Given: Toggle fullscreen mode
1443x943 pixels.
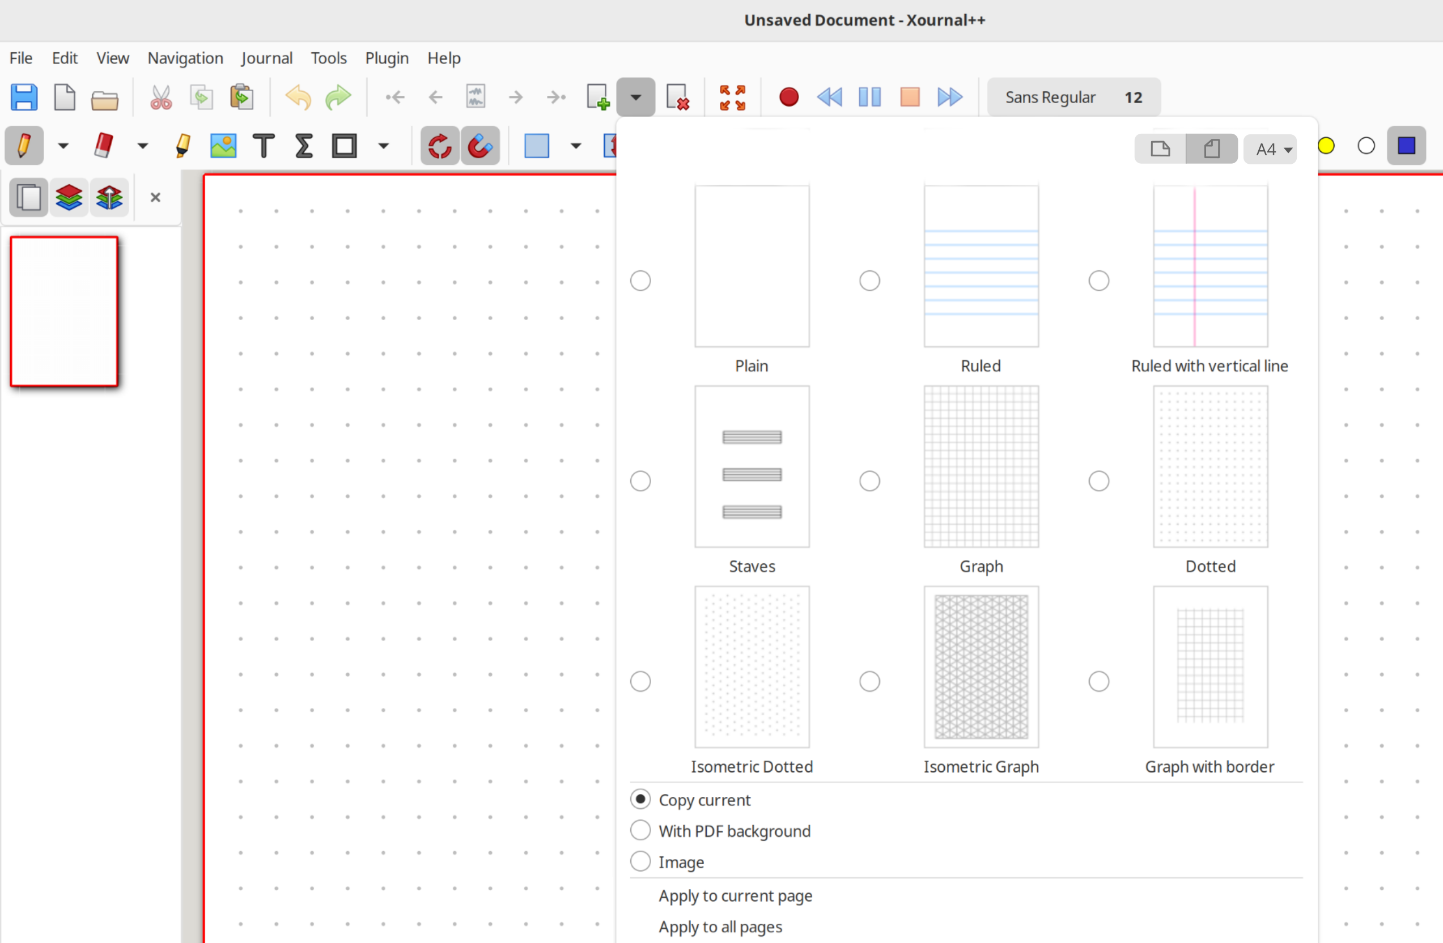Looking at the screenshot, I should click(731, 97).
